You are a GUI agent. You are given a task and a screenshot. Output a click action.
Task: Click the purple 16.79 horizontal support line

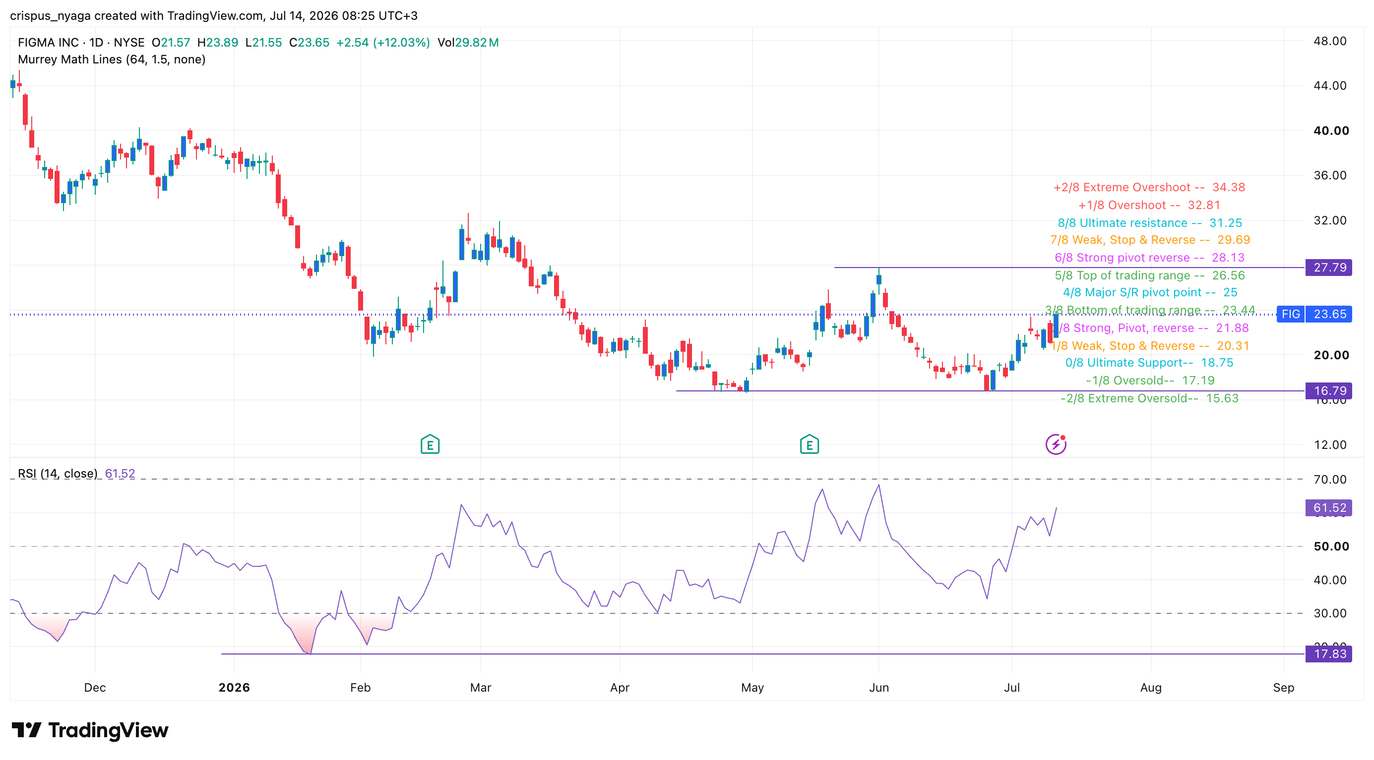click(990, 391)
